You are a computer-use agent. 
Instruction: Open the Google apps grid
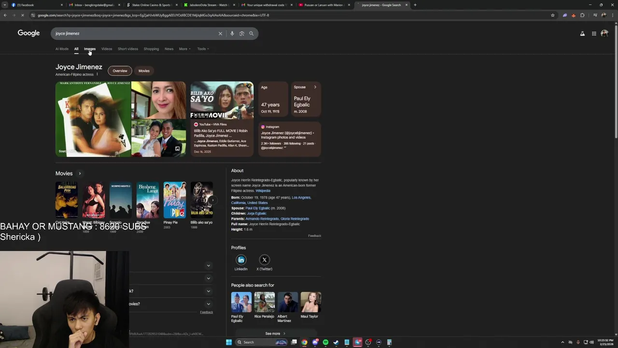click(594, 33)
